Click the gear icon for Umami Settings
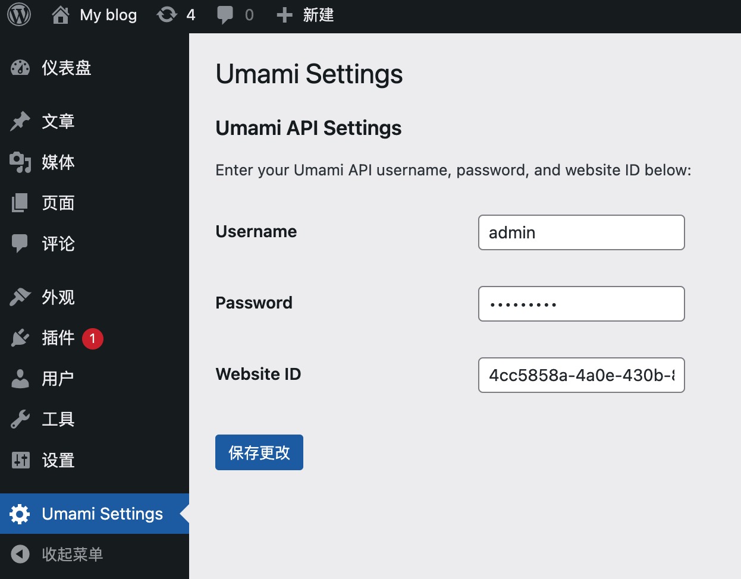This screenshot has width=741, height=579. tap(20, 514)
